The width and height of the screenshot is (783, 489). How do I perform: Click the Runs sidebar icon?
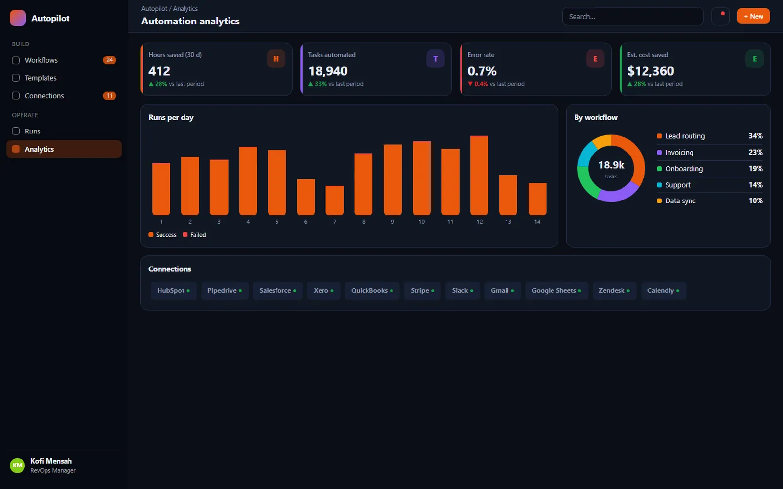[16, 131]
